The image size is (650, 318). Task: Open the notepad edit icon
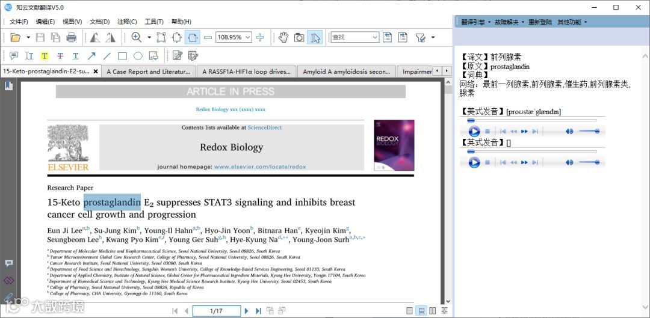[x=178, y=55]
